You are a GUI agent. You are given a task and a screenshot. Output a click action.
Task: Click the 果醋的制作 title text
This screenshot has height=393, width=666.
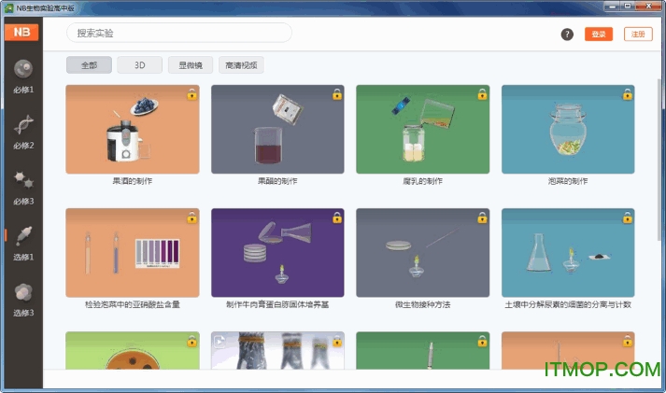(277, 181)
